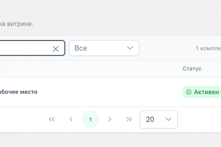Click the Активен label text in status cell
The height and width of the screenshot is (147, 221).
[x=207, y=92]
